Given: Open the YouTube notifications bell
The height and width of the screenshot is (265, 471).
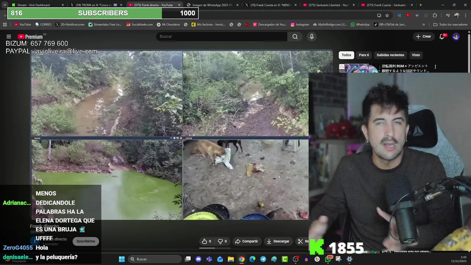Looking at the screenshot, I should (442, 36).
